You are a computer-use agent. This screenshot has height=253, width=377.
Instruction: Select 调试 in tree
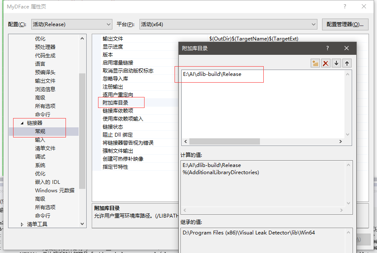click(40, 156)
